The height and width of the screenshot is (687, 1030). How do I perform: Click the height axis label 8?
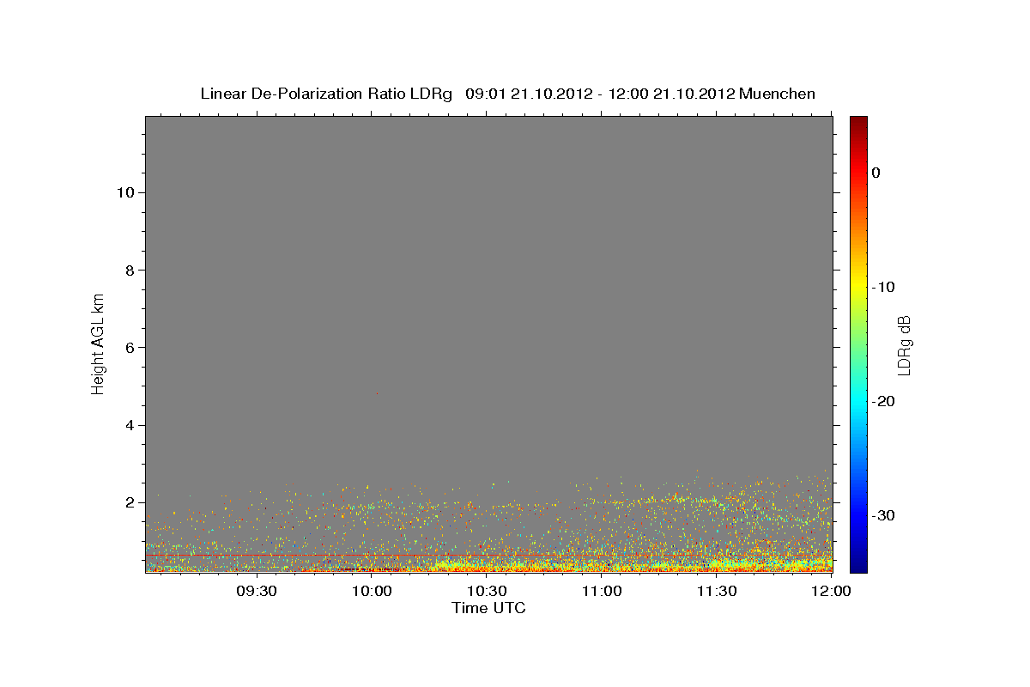coord(129,270)
